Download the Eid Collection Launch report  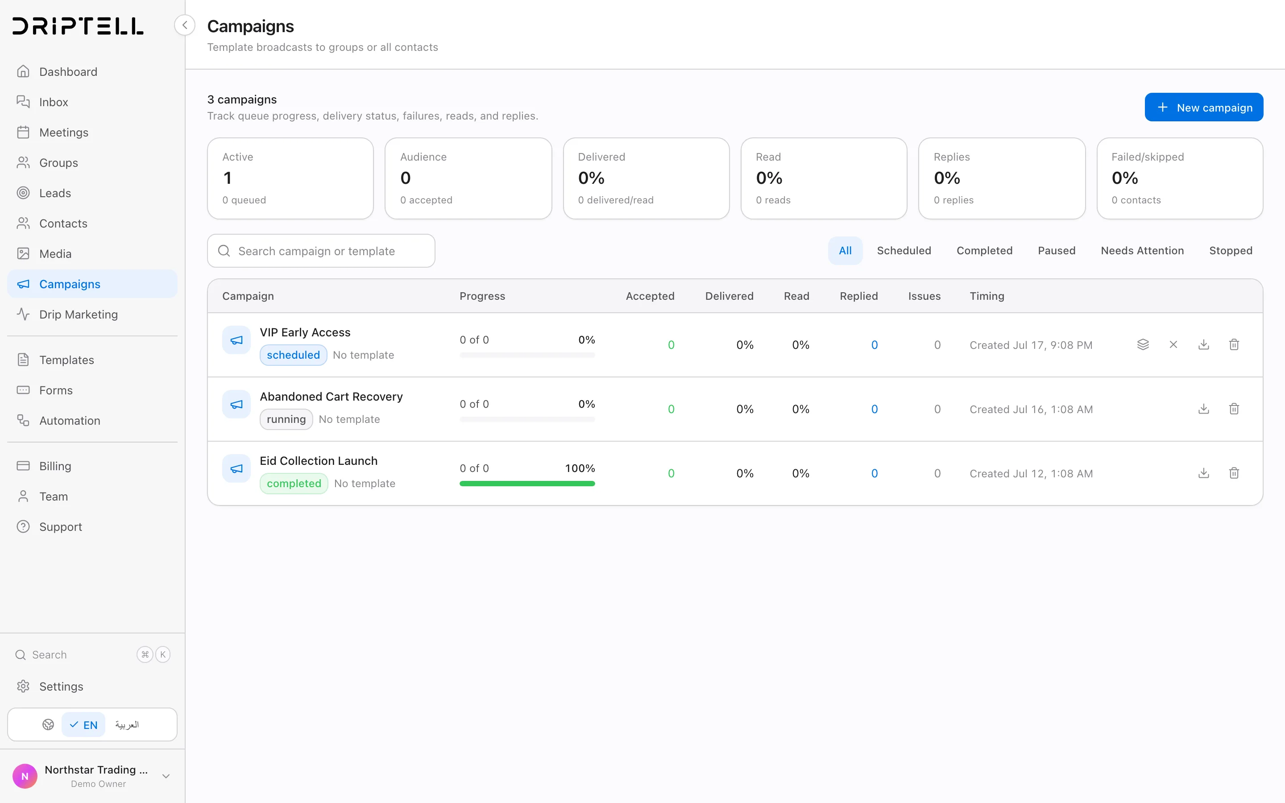[1203, 473]
